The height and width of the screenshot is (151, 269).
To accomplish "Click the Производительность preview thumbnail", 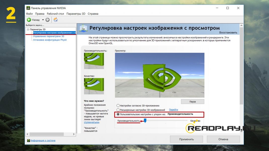I will click(x=94, y=61).
